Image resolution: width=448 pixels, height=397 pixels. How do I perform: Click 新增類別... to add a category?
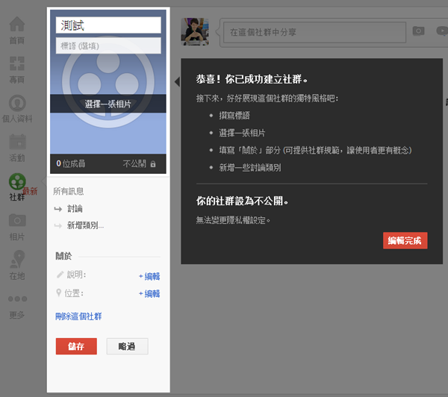(x=85, y=225)
